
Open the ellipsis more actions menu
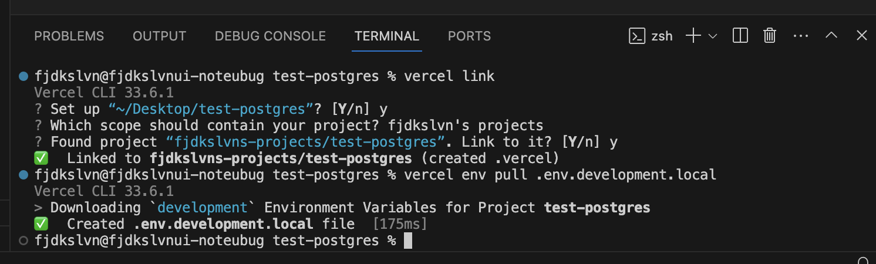point(801,36)
